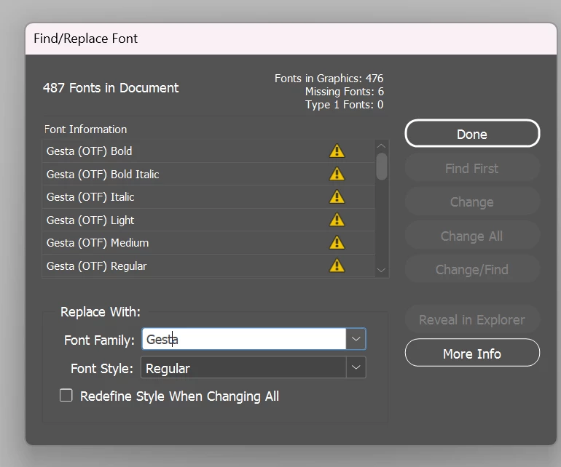Click the More Info button

(472, 354)
